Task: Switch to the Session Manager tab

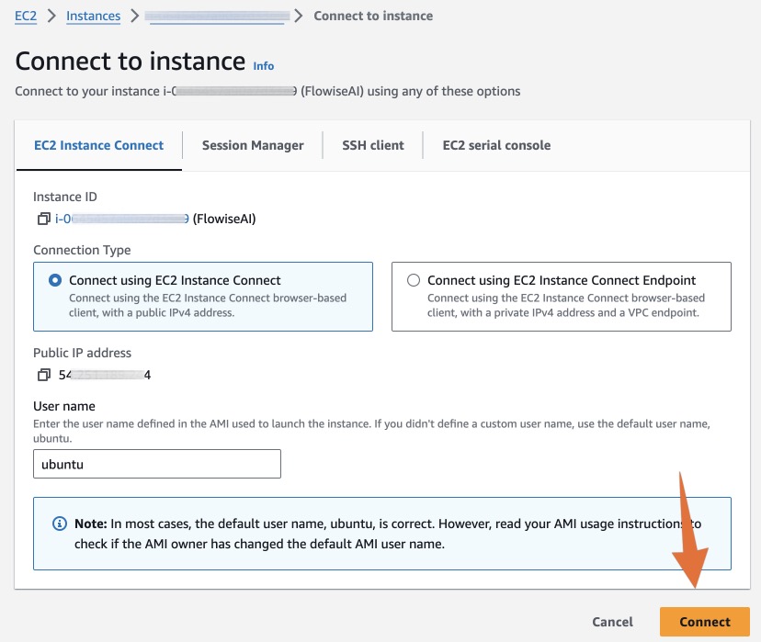Action: 253,145
